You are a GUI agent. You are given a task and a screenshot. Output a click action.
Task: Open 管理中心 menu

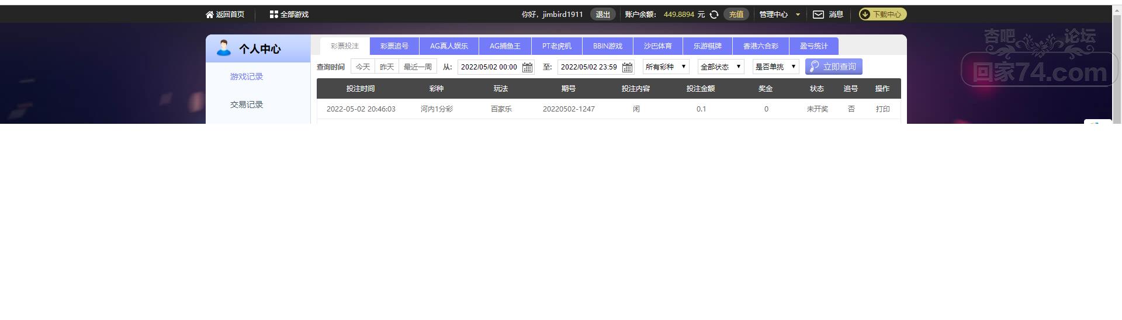[x=774, y=15]
